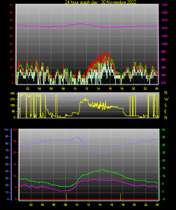Click the S compass label beside direction graph
The height and width of the screenshot is (210, 176).
[165, 106]
